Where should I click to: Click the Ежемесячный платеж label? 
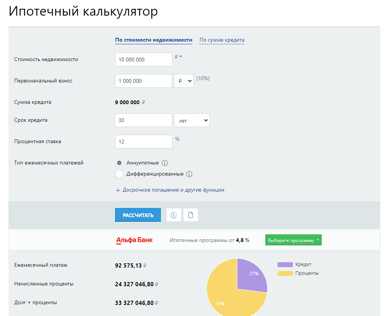coord(41,265)
